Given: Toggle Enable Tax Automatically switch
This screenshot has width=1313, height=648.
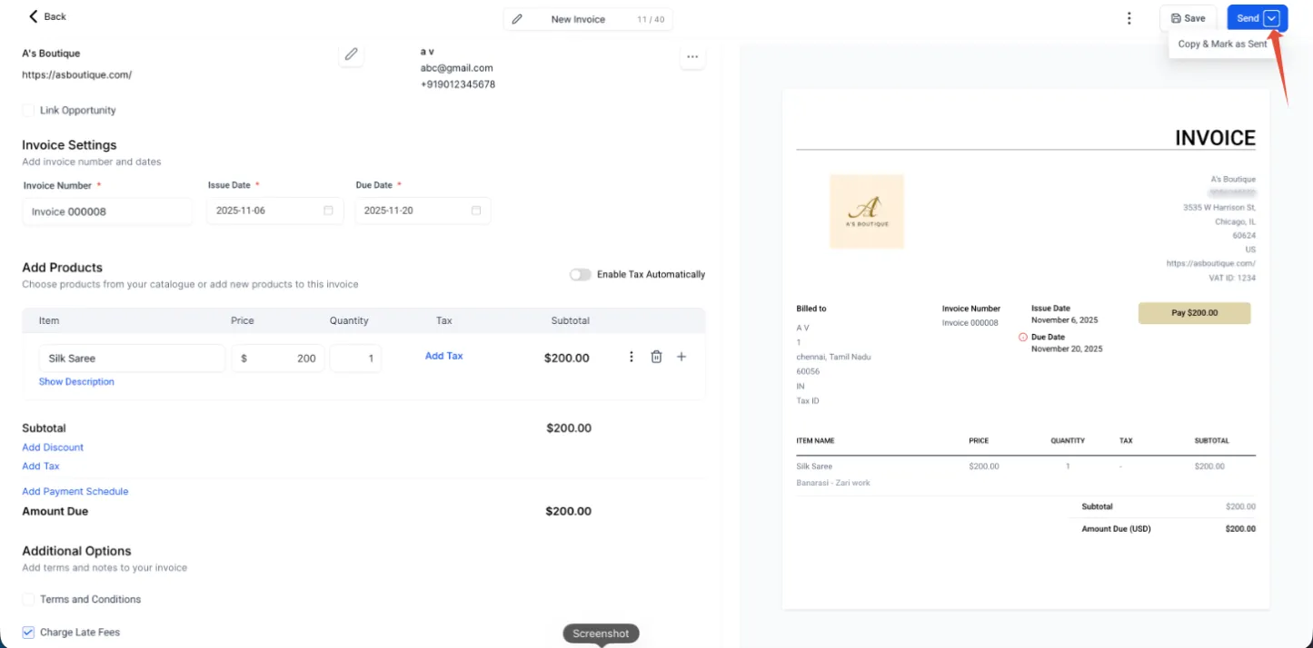Looking at the screenshot, I should click(581, 274).
